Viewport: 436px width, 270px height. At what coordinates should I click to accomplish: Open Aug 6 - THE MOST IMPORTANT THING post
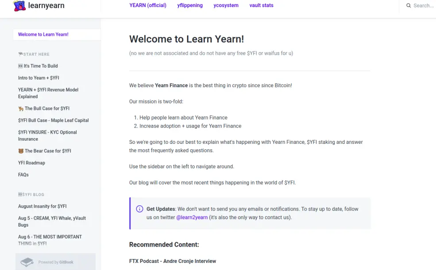tap(50, 240)
